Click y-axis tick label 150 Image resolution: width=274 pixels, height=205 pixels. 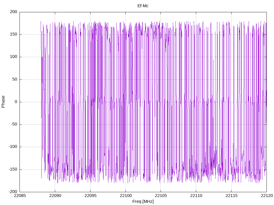(14, 34)
